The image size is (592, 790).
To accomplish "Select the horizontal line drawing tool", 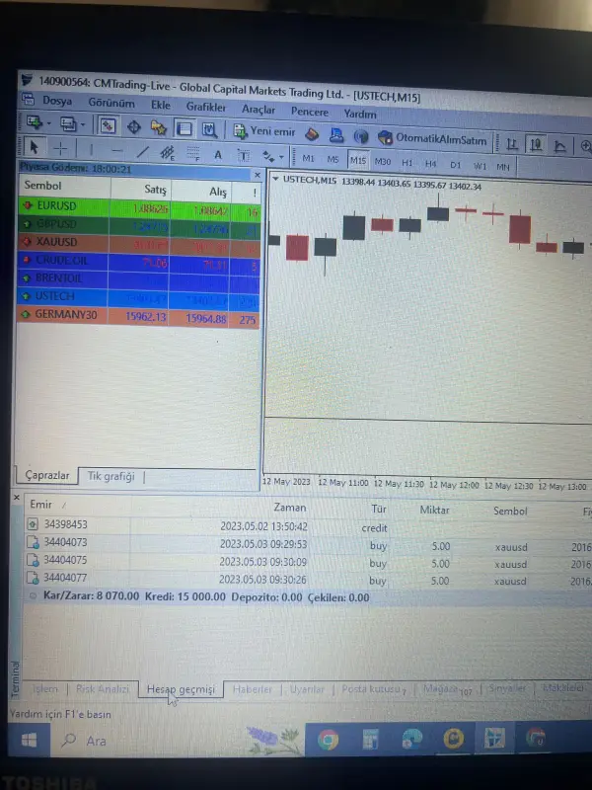I will 116,151.
